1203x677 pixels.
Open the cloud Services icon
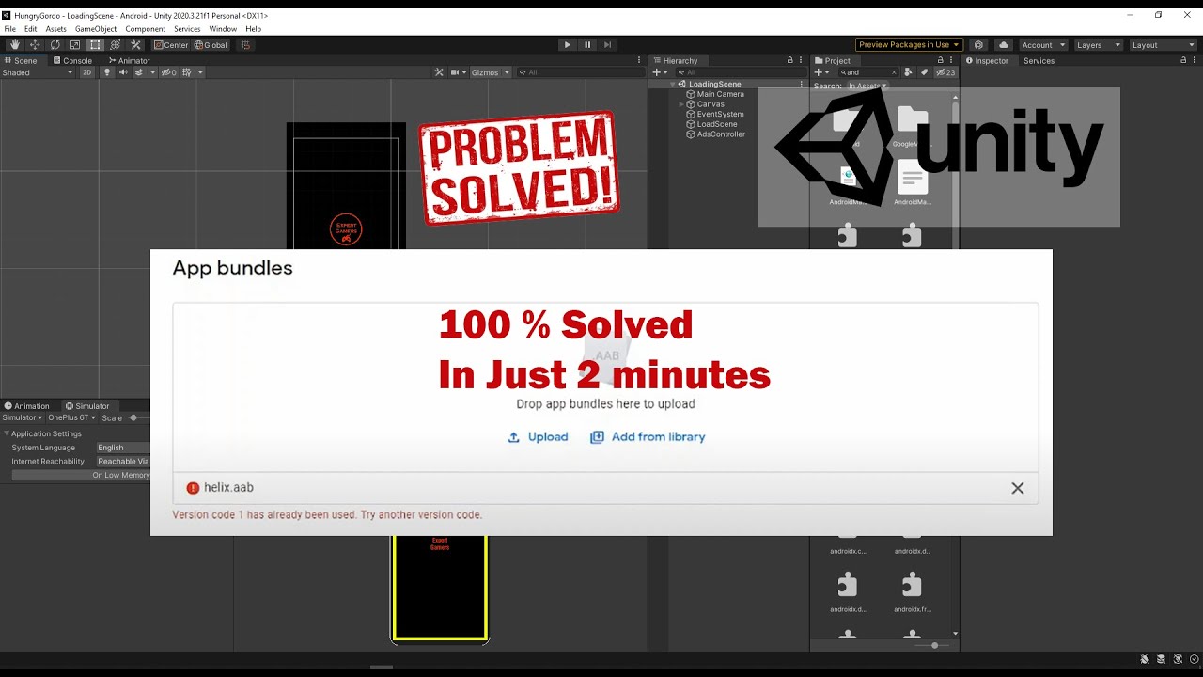tap(1003, 45)
